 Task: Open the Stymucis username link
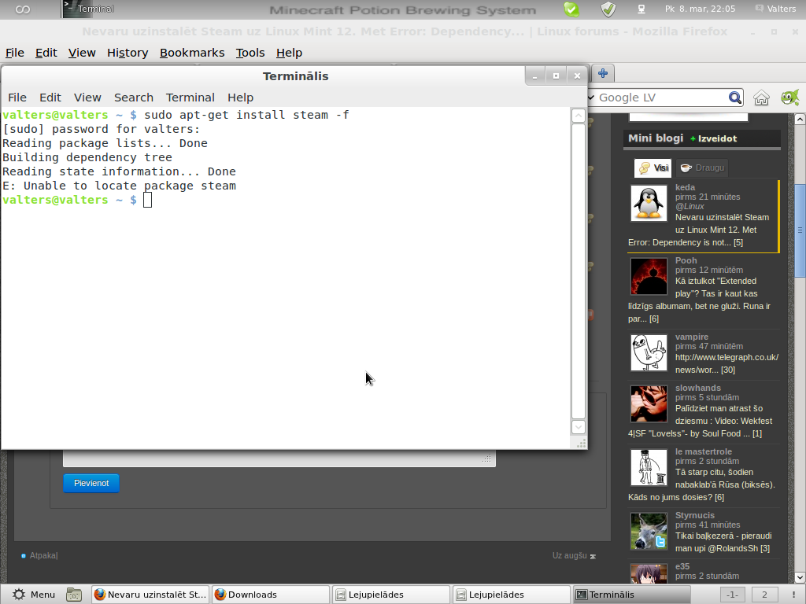pyautogui.click(x=694, y=515)
